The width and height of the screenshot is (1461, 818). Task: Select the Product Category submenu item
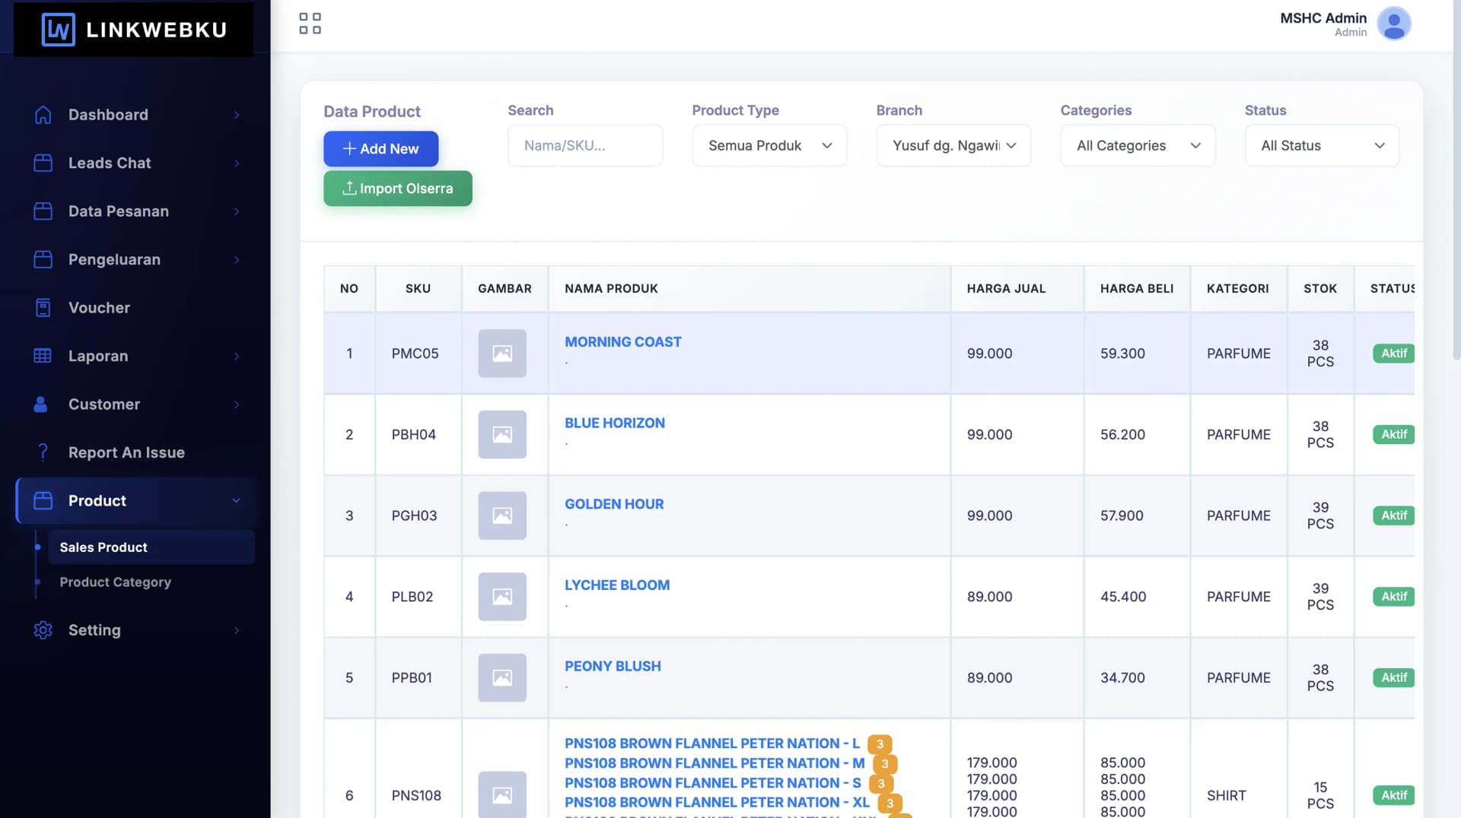151,582
